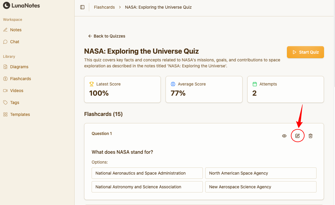Go to Tags in the sidebar
Image resolution: width=335 pixels, height=205 pixels.
(14, 102)
